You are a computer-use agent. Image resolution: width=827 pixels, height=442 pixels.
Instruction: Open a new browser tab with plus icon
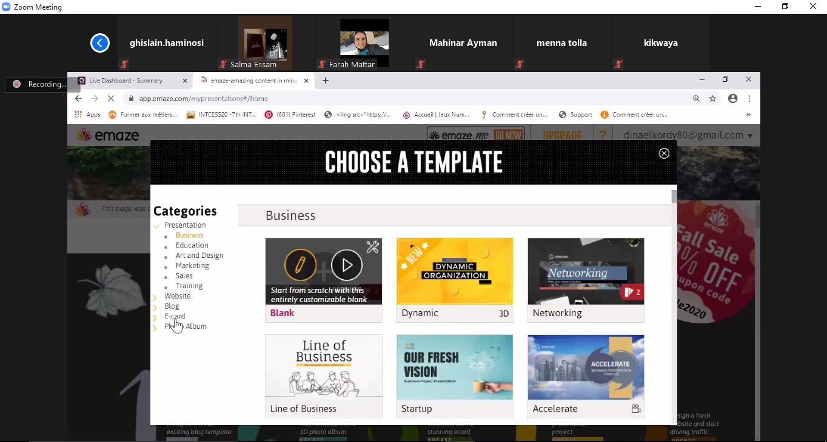[x=326, y=81]
